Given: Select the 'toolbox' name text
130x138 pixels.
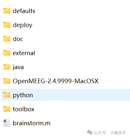Looking at the screenshot, I should pyautogui.click(x=23, y=109).
